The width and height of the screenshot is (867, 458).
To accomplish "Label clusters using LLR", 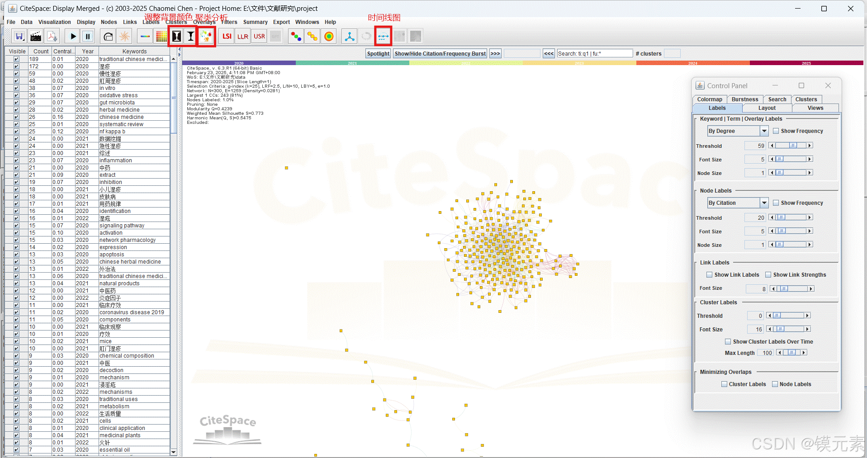I will [243, 37].
